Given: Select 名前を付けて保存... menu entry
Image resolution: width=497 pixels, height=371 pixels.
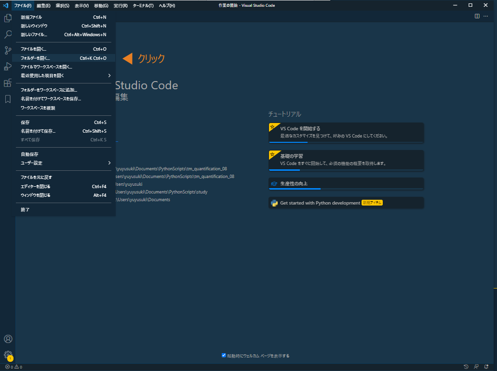Looking at the screenshot, I should pos(64,131).
